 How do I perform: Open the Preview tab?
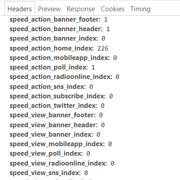49,9
